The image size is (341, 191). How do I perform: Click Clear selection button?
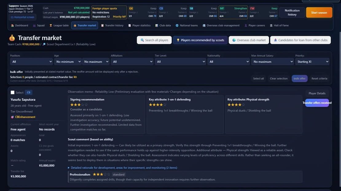click(279, 78)
